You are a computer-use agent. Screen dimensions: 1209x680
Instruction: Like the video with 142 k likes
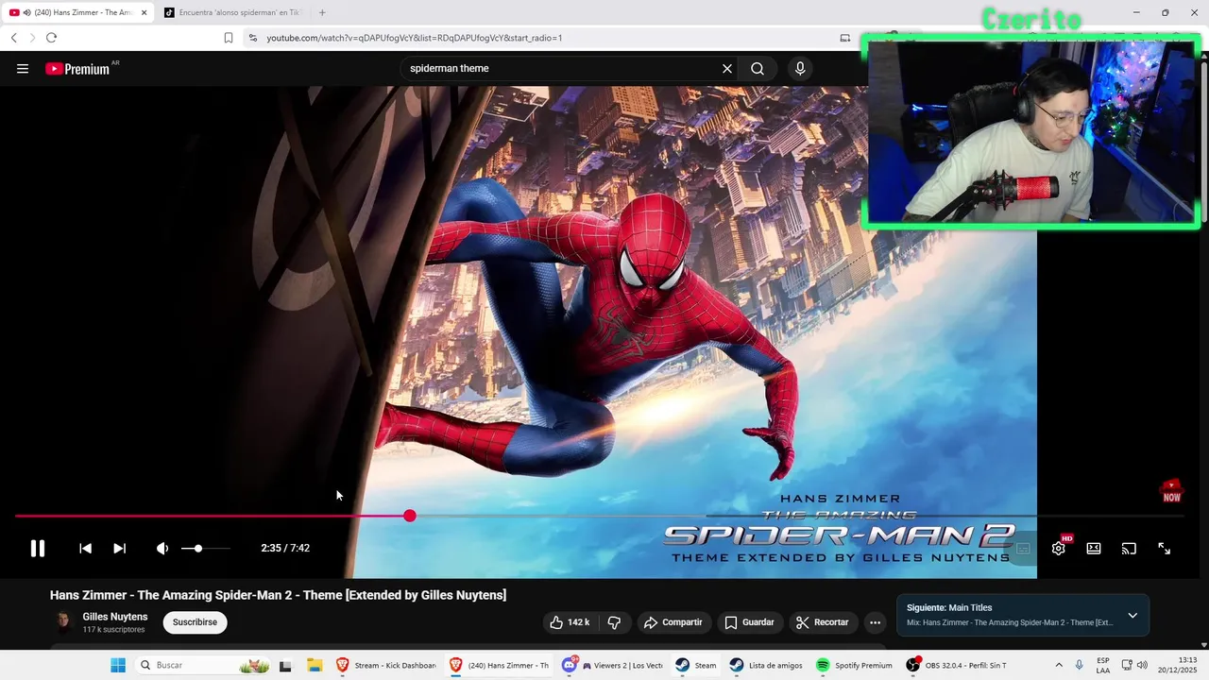click(x=571, y=622)
